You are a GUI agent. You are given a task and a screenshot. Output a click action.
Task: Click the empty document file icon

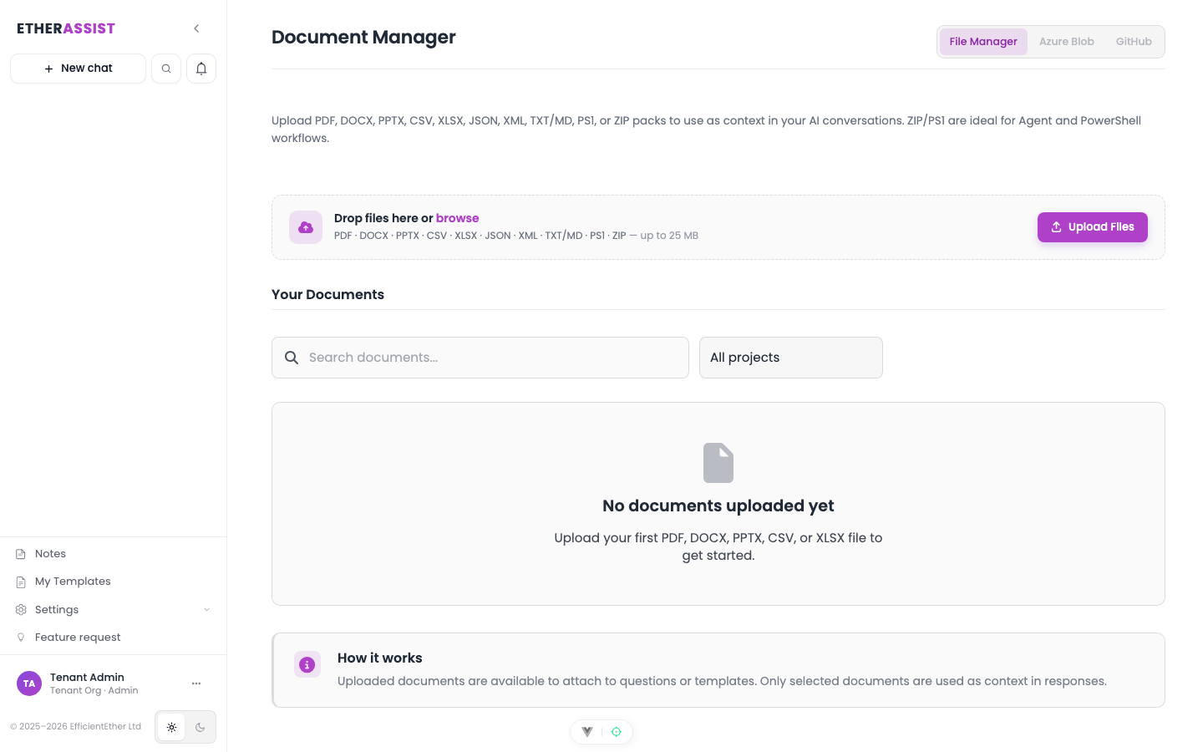click(x=718, y=463)
